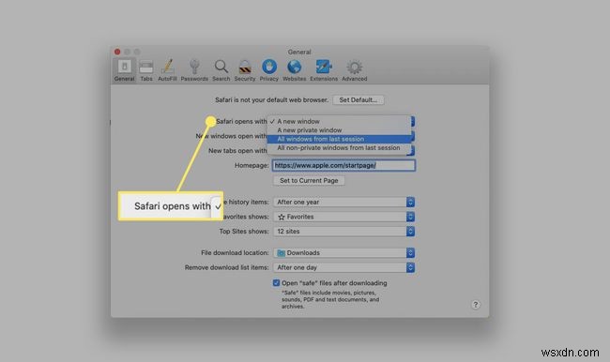The height and width of the screenshot is (362, 610).
Task: Choose All non-private windows from last session
Action: (339, 148)
